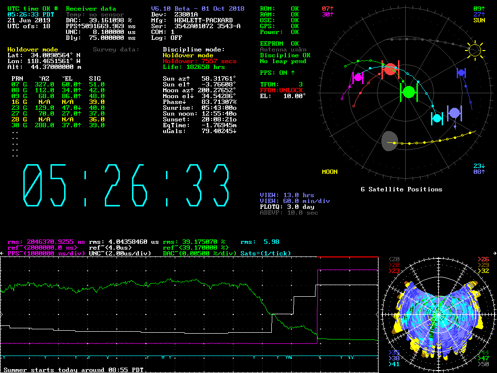The width and height of the screenshot is (497, 373).
Task: Click the magenta satellite 30 icon
Action: pyautogui.click(x=358, y=77)
